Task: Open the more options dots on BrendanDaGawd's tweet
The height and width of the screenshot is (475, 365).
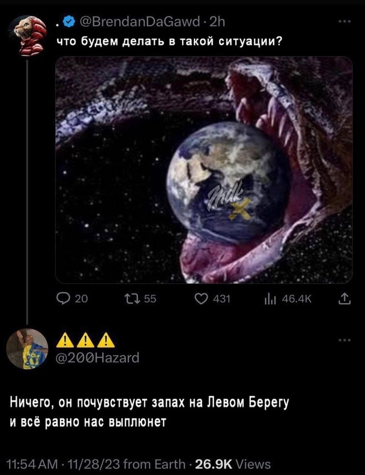Action: coord(344,22)
